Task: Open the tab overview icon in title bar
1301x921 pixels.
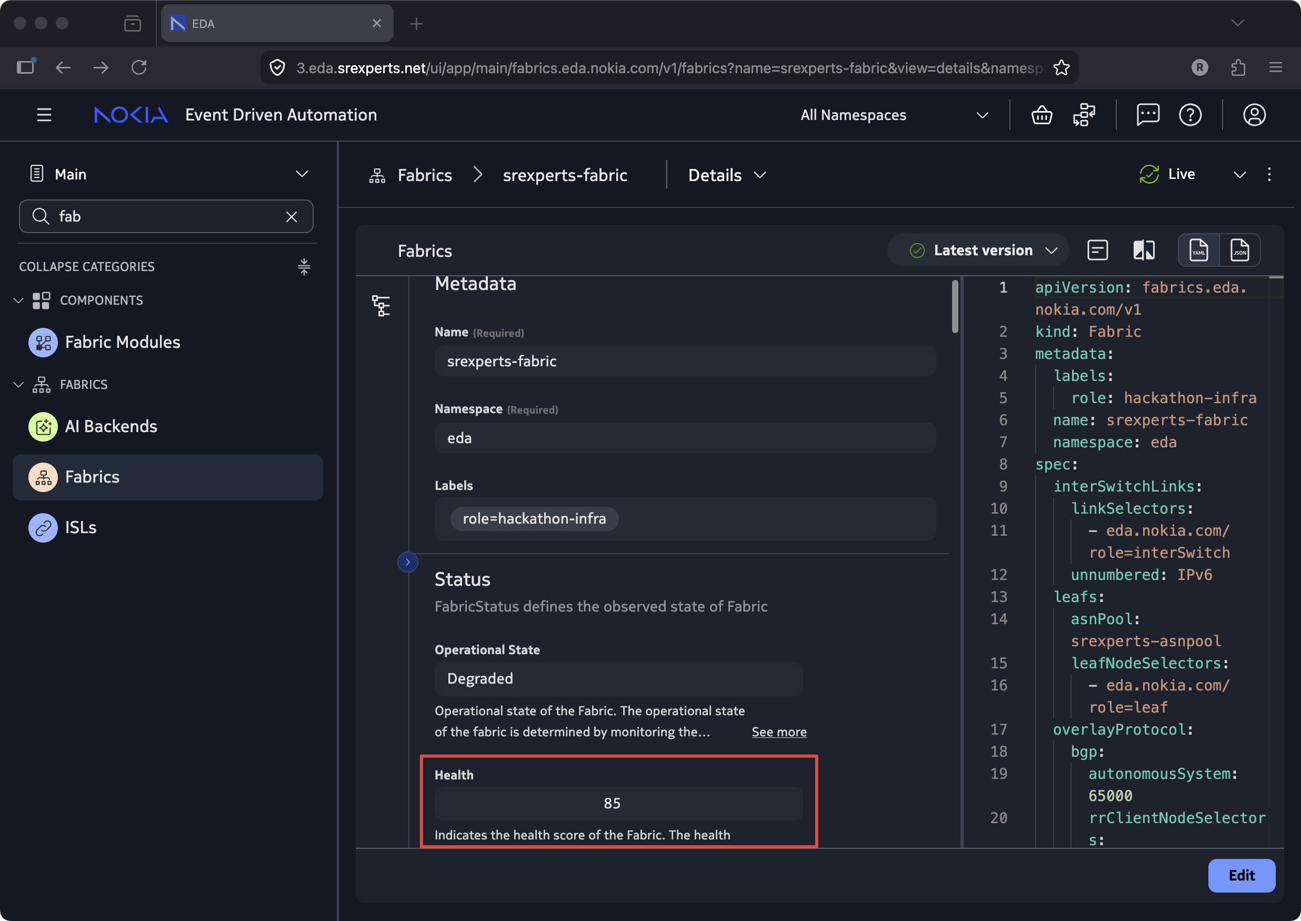Action: coord(132,23)
